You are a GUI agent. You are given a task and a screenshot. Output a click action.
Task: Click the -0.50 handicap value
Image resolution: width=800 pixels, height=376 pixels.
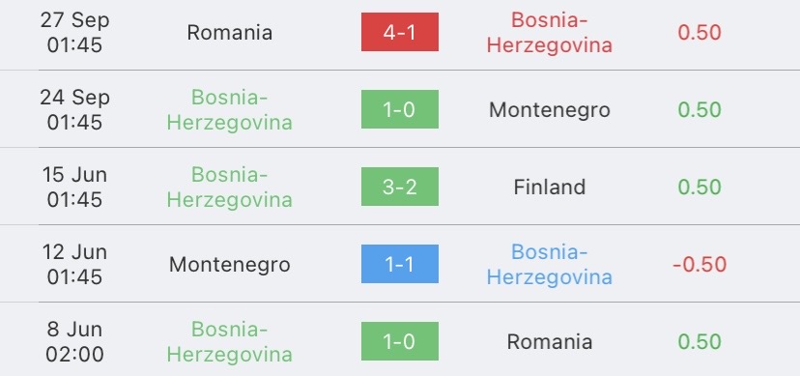click(x=700, y=264)
